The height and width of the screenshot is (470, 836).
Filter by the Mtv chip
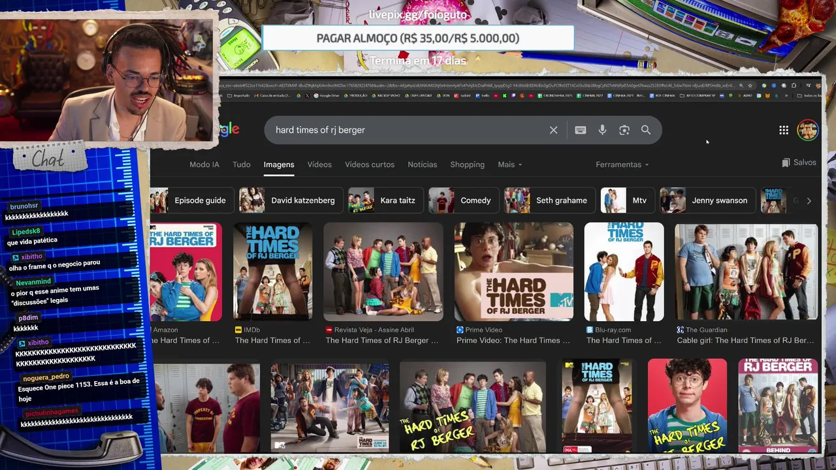[x=627, y=200]
